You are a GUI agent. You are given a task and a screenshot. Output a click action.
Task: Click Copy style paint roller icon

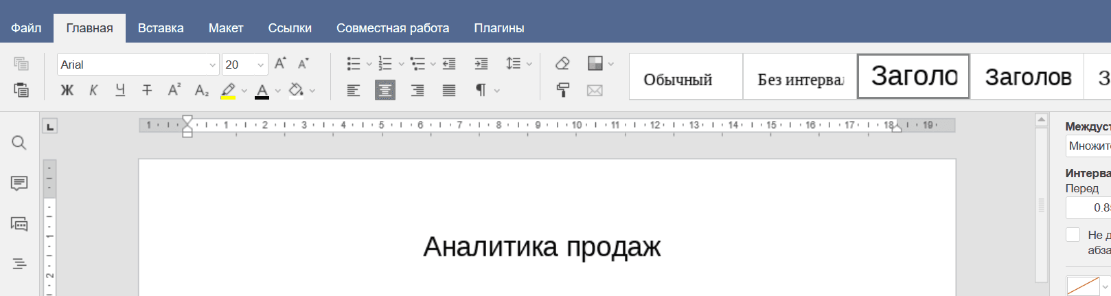pyautogui.click(x=562, y=90)
